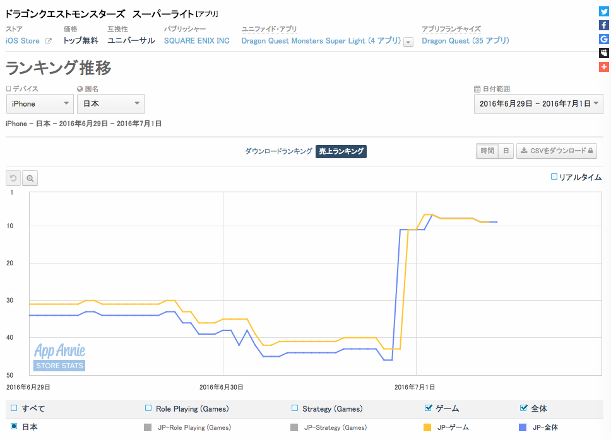Click the ランキング推移 heading
611x440 pixels.
[x=59, y=67]
